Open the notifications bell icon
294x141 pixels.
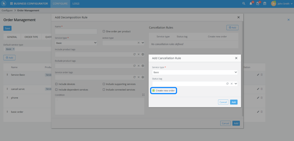251,4
